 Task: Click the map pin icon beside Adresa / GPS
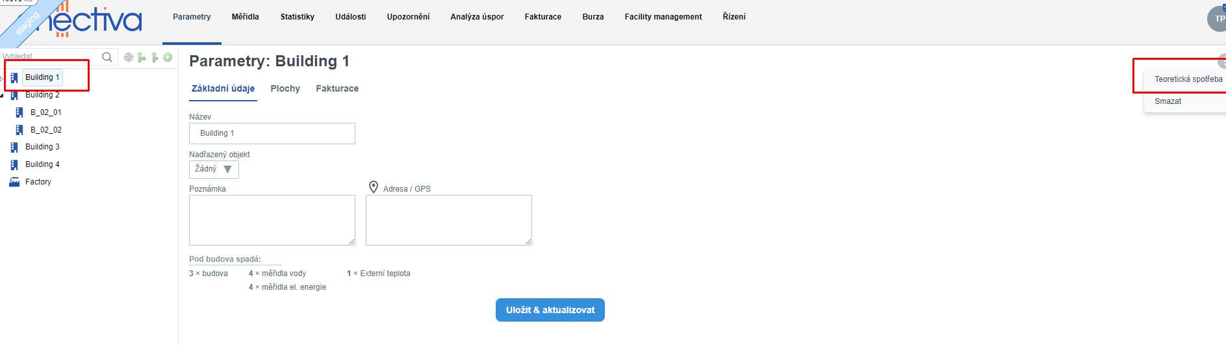click(374, 187)
